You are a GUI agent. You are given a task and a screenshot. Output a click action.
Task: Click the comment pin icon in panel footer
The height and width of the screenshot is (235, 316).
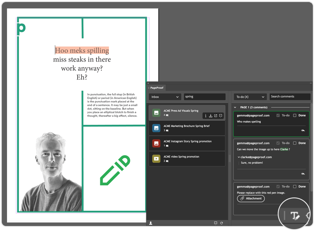pyautogui.click(x=216, y=223)
